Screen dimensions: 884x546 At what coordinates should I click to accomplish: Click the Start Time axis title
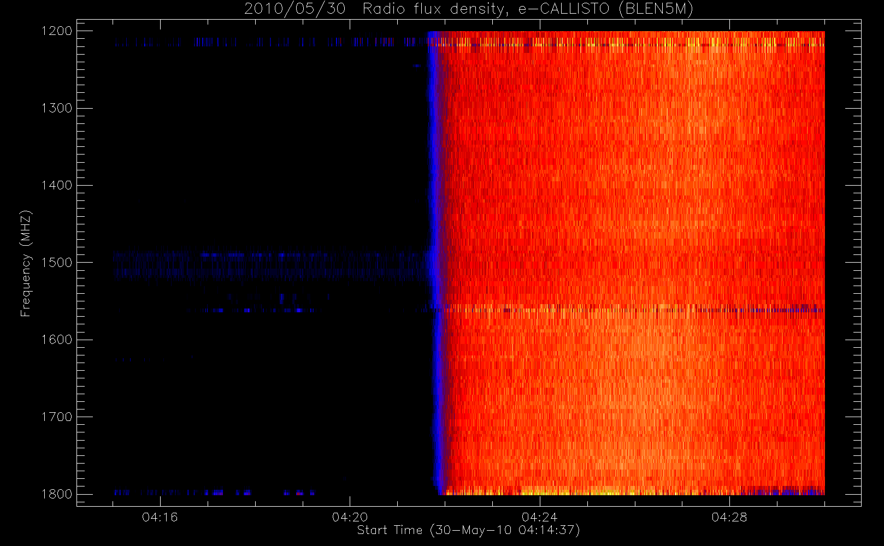(x=469, y=530)
